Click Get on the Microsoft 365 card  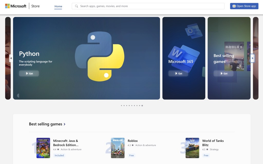click(x=178, y=73)
